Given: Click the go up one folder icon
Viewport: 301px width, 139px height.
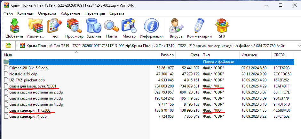Looking at the screenshot, I should point(9,45).
